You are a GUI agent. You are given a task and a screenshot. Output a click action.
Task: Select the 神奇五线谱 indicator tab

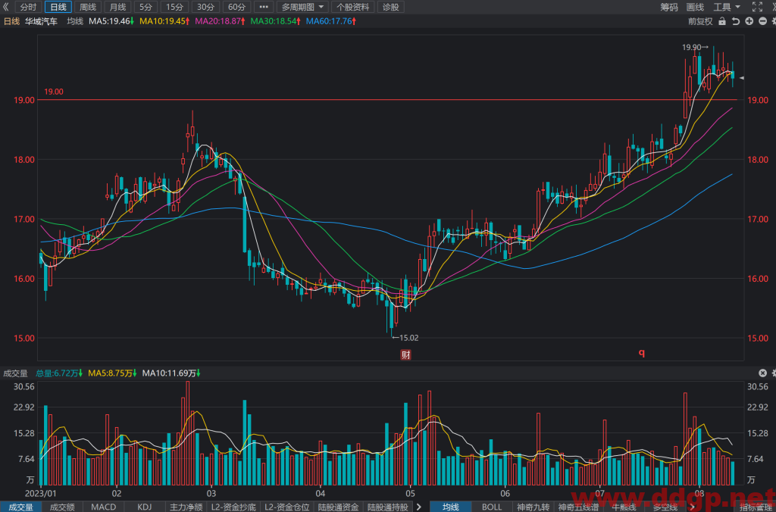578,507
